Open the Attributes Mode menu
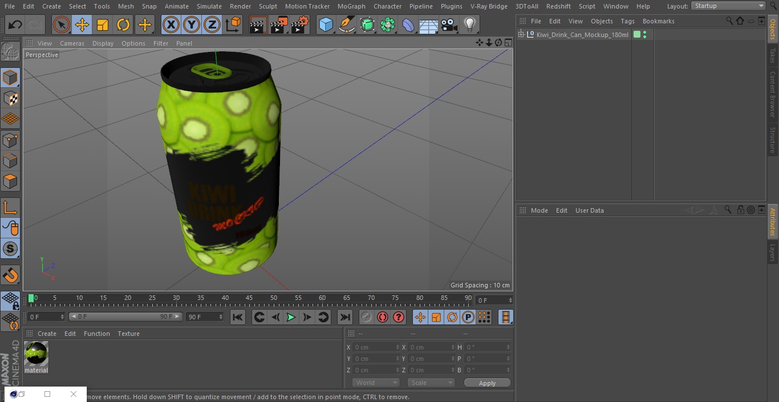Image resolution: width=779 pixels, height=402 pixels. pos(539,210)
